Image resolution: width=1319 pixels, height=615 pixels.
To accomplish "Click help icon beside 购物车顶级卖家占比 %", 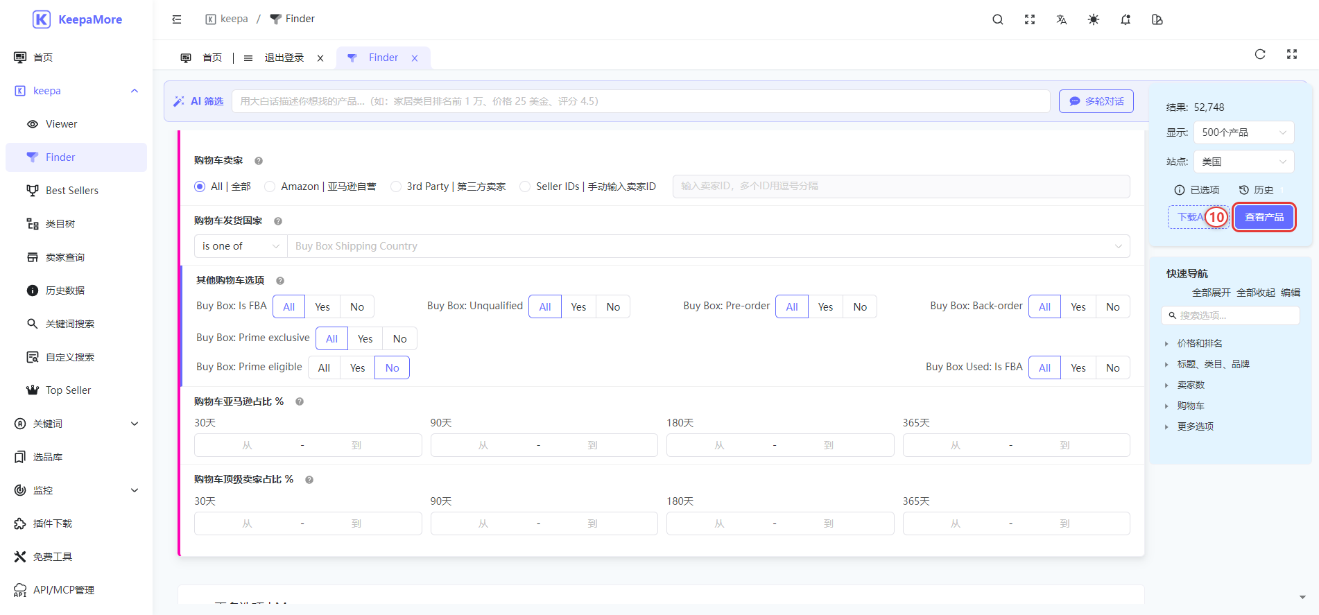I will (x=309, y=480).
